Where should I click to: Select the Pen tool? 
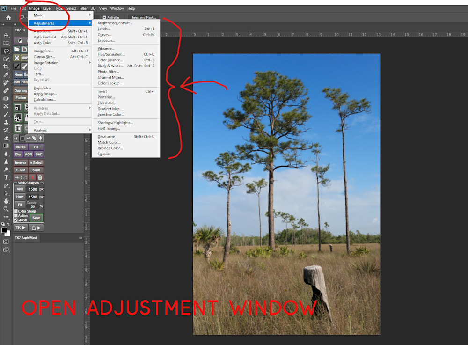pyautogui.click(x=6, y=185)
